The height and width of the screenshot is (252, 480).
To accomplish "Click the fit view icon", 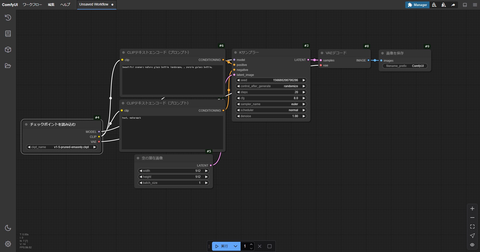I will (x=472, y=227).
